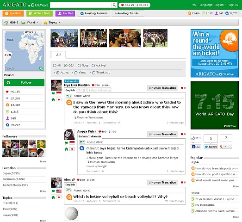Click top-right answers count 39,777 icon

click(227, 13)
